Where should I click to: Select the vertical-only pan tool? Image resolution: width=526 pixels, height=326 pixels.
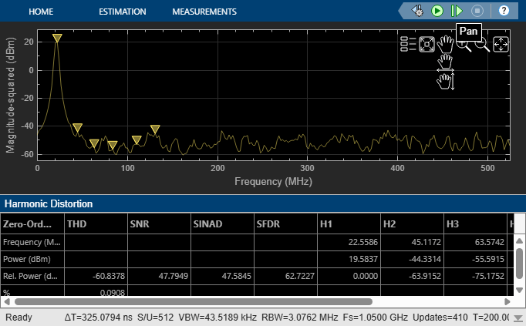coord(446,82)
